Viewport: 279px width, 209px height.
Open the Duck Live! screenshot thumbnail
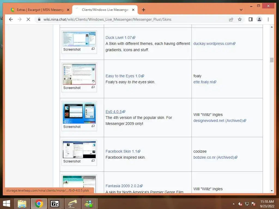tap(79, 39)
